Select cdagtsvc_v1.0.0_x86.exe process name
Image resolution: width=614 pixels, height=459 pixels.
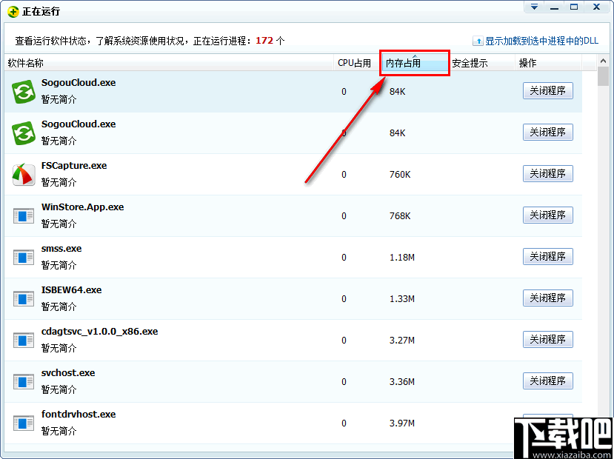[x=99, y=332]
